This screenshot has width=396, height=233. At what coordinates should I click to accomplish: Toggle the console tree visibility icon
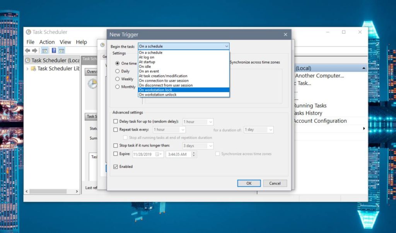[44, 50]
